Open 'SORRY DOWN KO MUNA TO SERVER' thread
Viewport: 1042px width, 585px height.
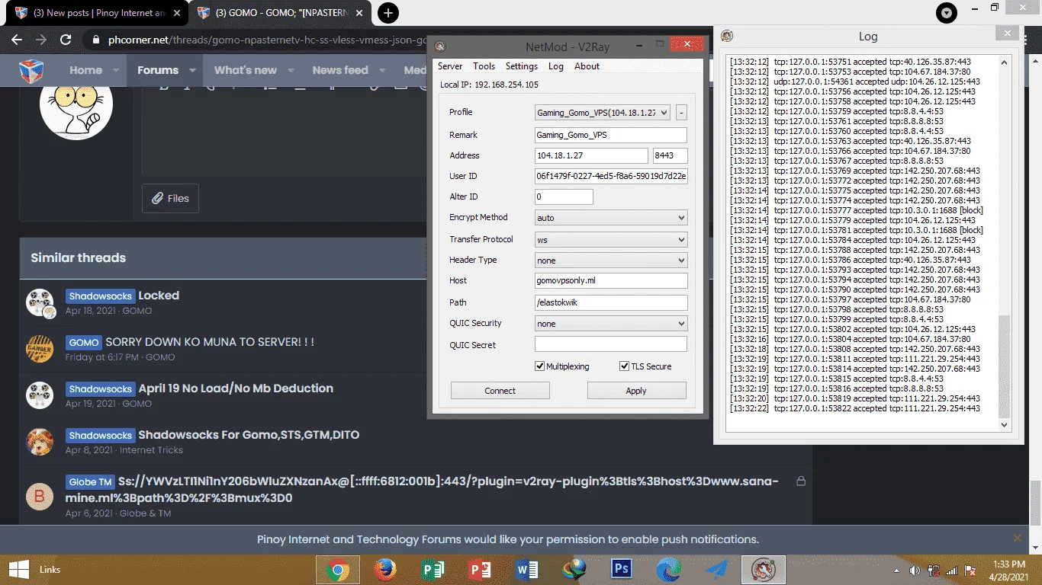(x=210, y=342)
